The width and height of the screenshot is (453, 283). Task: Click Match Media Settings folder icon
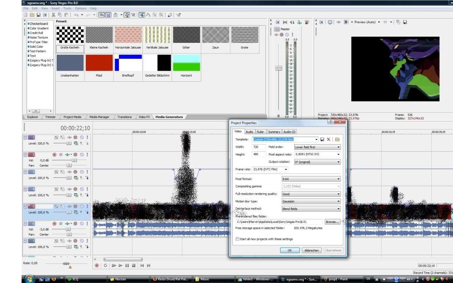(x=337, y=139)
